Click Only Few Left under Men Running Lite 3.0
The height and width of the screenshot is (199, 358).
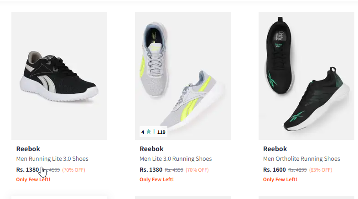coord(33,179)
